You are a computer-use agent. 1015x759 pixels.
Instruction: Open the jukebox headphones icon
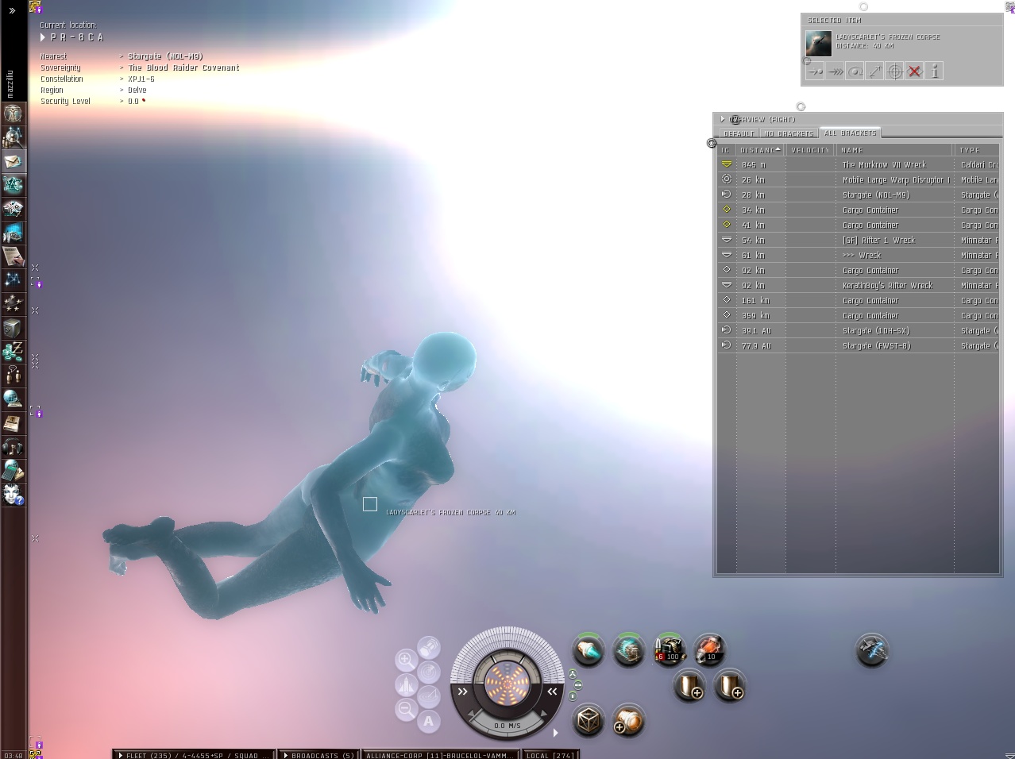(x=13, y=446)
